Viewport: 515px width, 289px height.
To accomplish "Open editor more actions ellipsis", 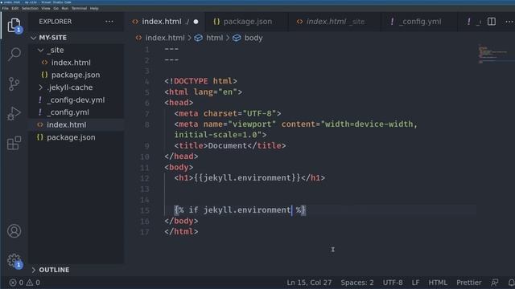I will pos(509,22).
